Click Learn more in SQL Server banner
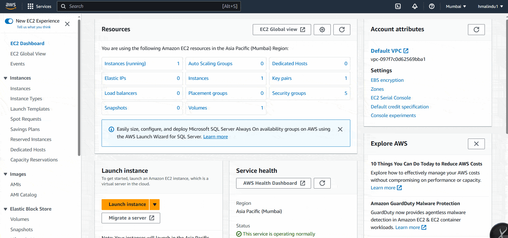This screenshot has width=508, height=238. [x=215, y=137]
